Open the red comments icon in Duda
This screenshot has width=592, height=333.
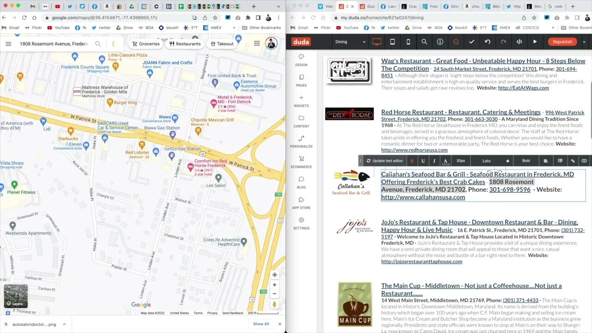[456, 42]
